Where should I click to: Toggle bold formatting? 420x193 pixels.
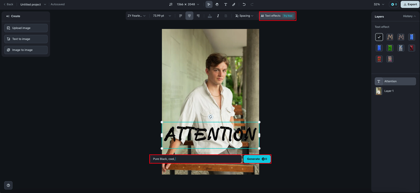coord(226,16)
